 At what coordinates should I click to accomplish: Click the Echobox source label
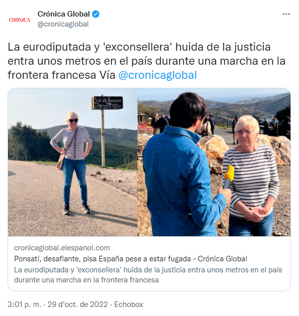(x=129, y=304)
